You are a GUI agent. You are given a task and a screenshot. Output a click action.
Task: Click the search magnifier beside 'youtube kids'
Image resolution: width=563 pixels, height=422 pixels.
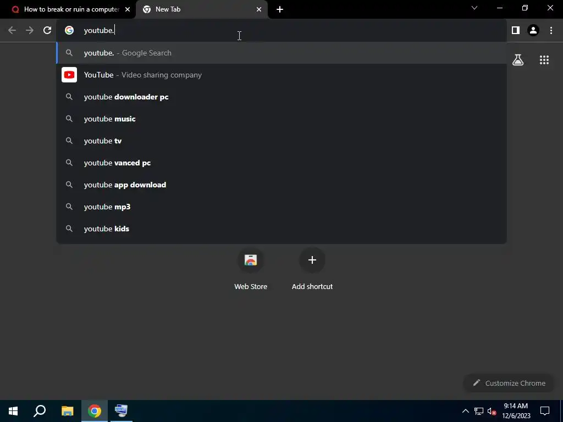[69, 229]
